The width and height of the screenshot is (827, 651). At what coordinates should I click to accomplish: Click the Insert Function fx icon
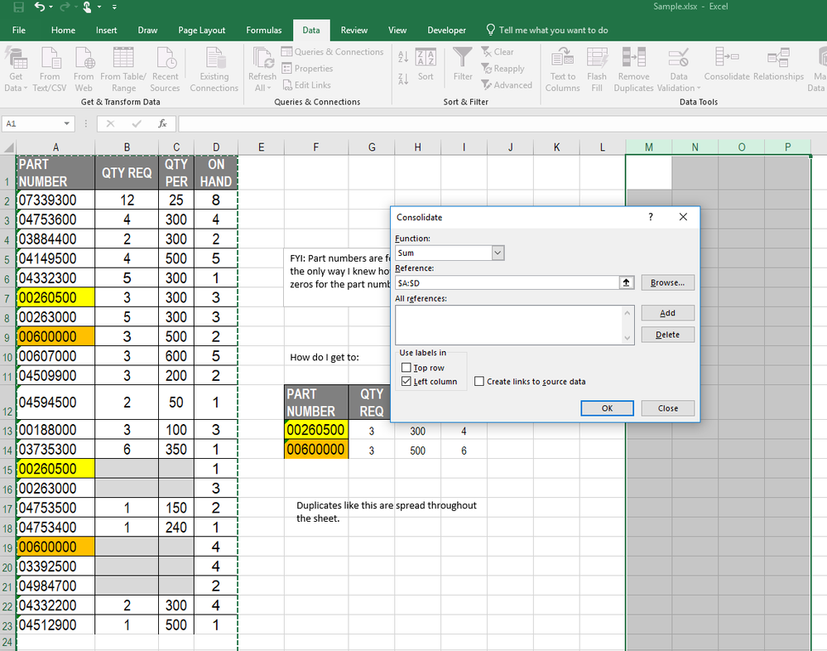tap(162, 123)
